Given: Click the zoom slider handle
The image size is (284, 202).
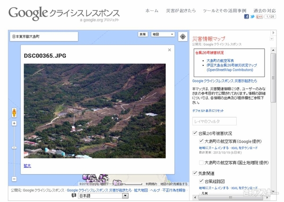Looking at the screenshot, I should pyautogui.click(x=14, y=148).
